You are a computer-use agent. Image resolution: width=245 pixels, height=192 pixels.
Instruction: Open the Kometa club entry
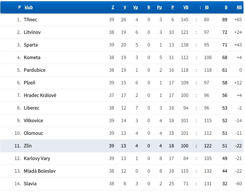[x=32, y=58]
